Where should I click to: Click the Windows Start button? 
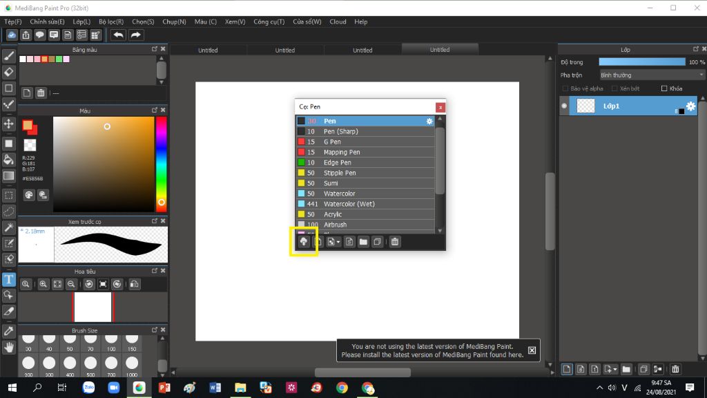click(x=12, y=388)
